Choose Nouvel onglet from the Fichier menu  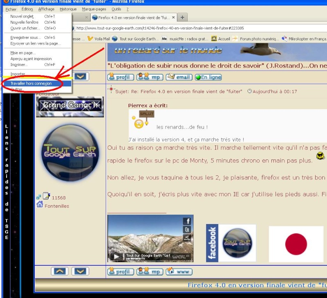tap(38, 16)
